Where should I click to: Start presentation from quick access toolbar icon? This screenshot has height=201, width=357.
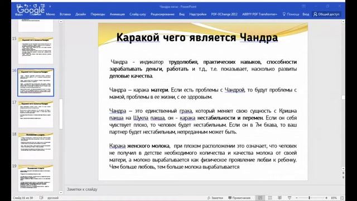pos(42,6)
